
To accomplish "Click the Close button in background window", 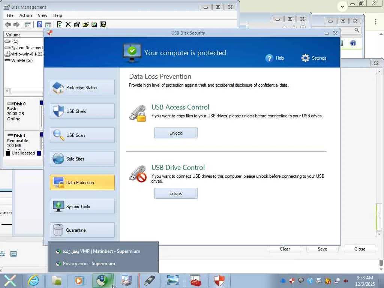I will [360, 249].
